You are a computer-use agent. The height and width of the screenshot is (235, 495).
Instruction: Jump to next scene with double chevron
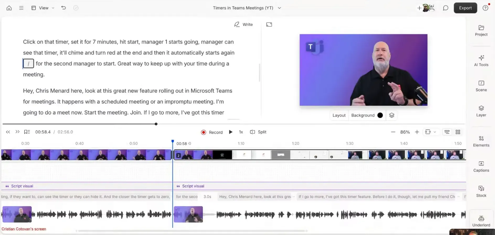(x=17, y=132)
